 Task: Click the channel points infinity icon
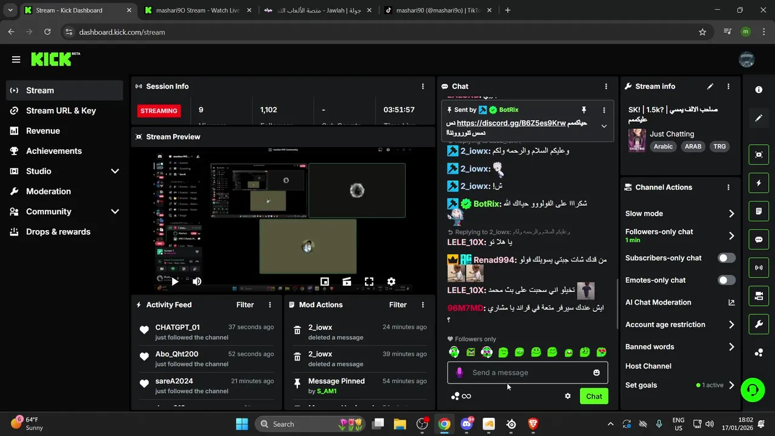(x=466, y=396)
